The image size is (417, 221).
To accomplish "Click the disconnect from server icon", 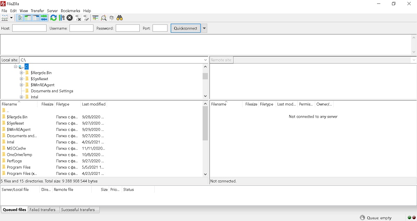I will point(78,18).
